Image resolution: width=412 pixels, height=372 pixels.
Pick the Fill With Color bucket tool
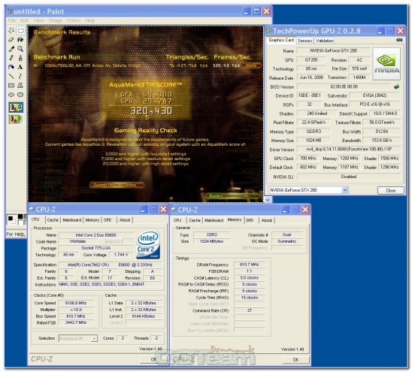pyautogui.click(x=20, y=40)
